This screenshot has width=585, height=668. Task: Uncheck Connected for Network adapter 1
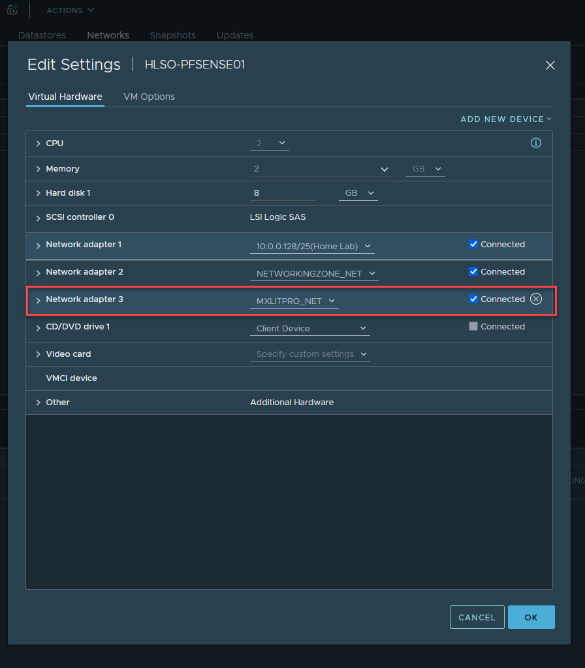pos(473,245)
